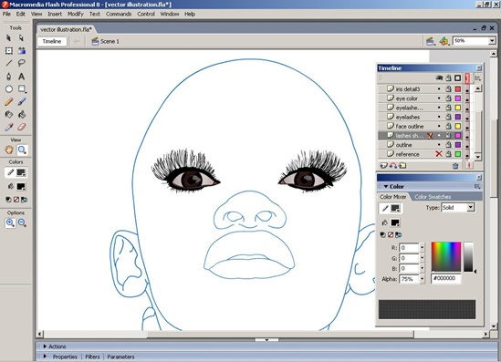
Task: Open the Modify menu
Action: coord(75,14)
